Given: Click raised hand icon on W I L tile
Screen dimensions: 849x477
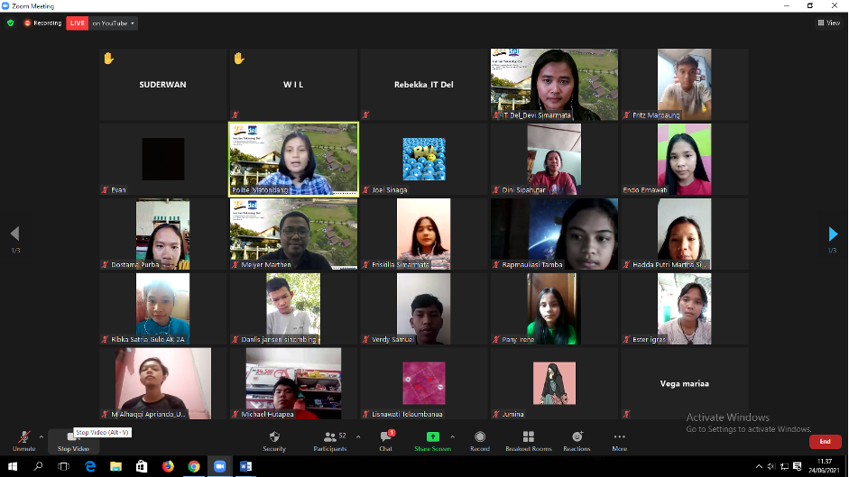Looking at the screenshot, I should (x=239, y=58).
